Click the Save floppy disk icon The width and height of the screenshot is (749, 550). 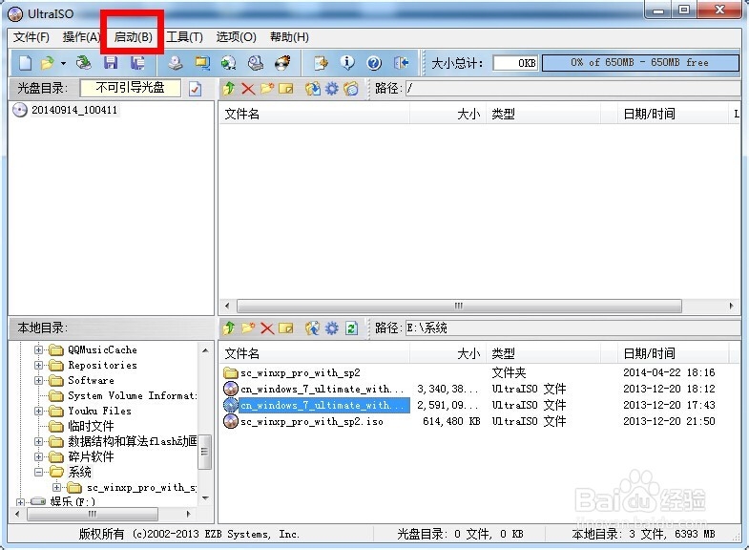coord(111,63)
